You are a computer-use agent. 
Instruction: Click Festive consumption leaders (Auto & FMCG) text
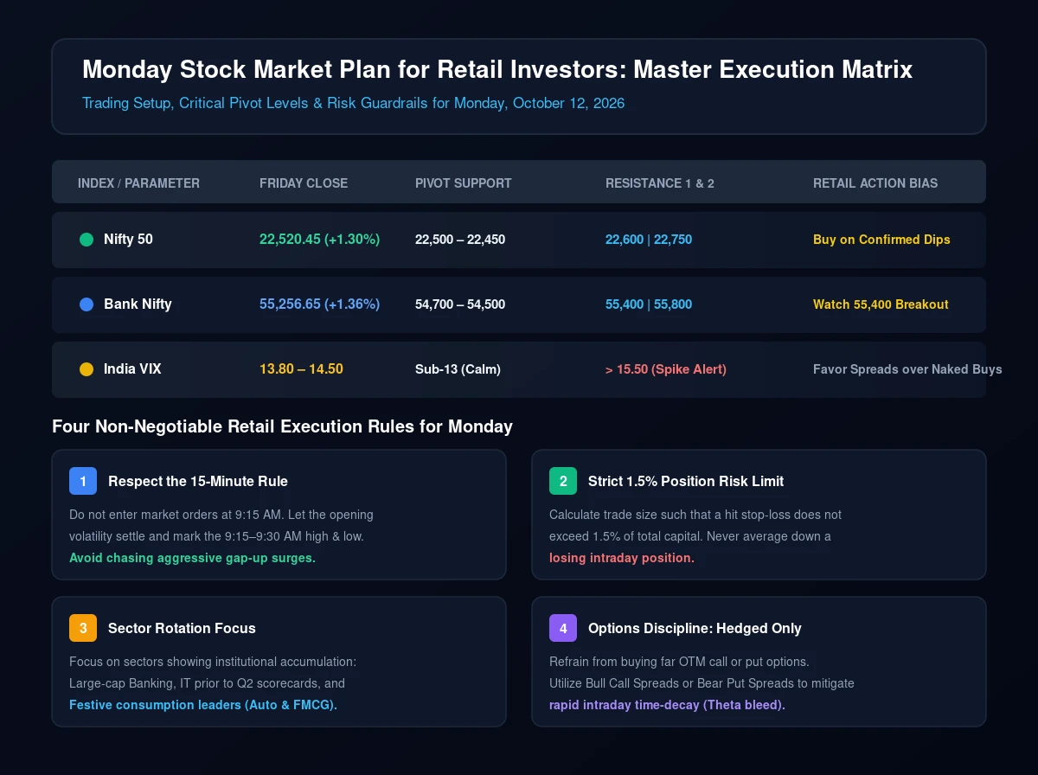203,705
